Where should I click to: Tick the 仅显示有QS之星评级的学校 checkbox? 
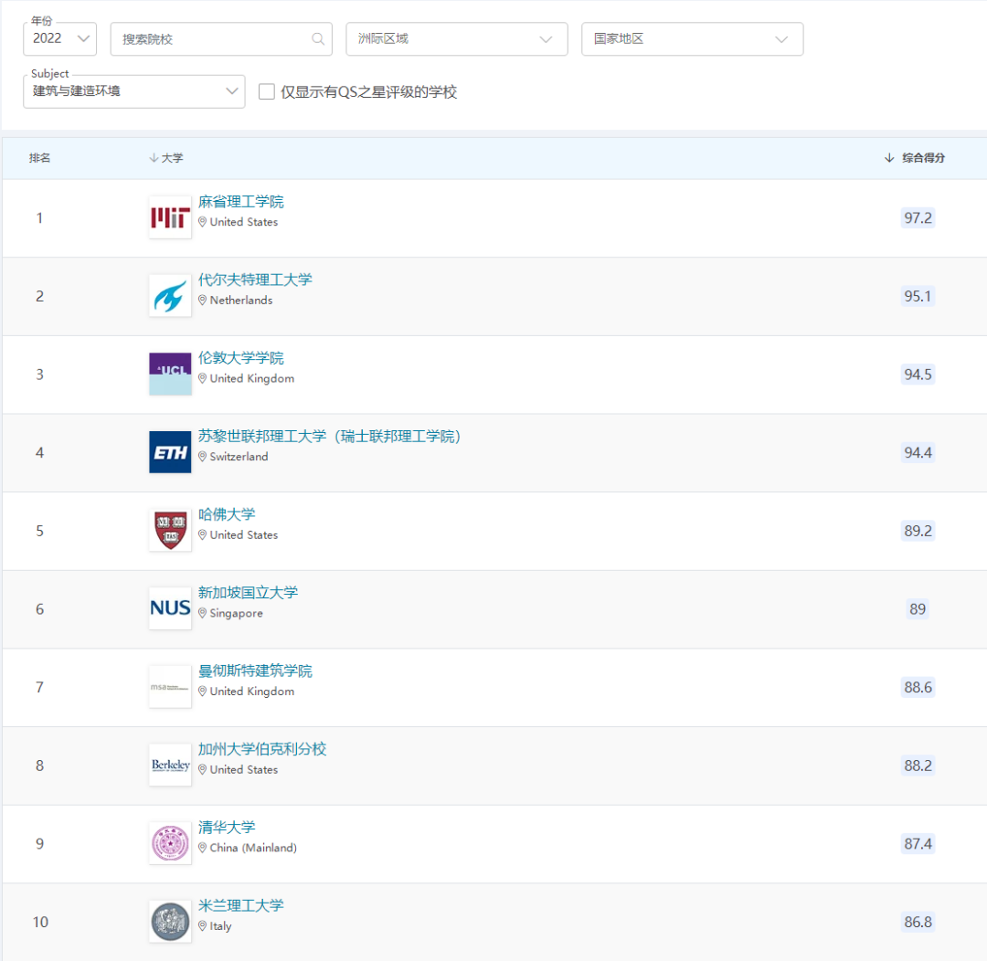pos(267,92)
